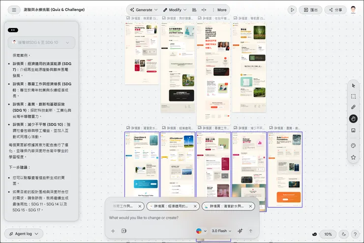The height and width of the screenshot is (243, 364).
Task: Select the image tool in right toolbar
Action: (x=353, y=131)
